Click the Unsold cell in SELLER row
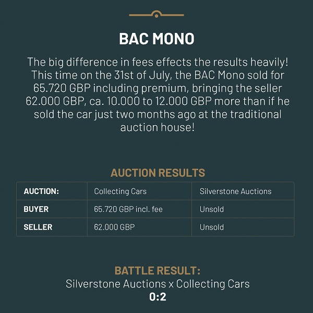The width and height of the screenshot is (313, 313). click(x=212, y=227)
